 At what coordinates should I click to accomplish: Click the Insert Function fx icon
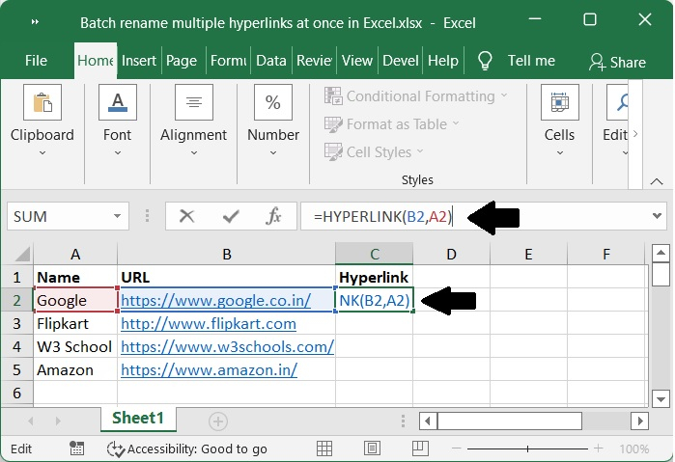[x=273, y=217]
